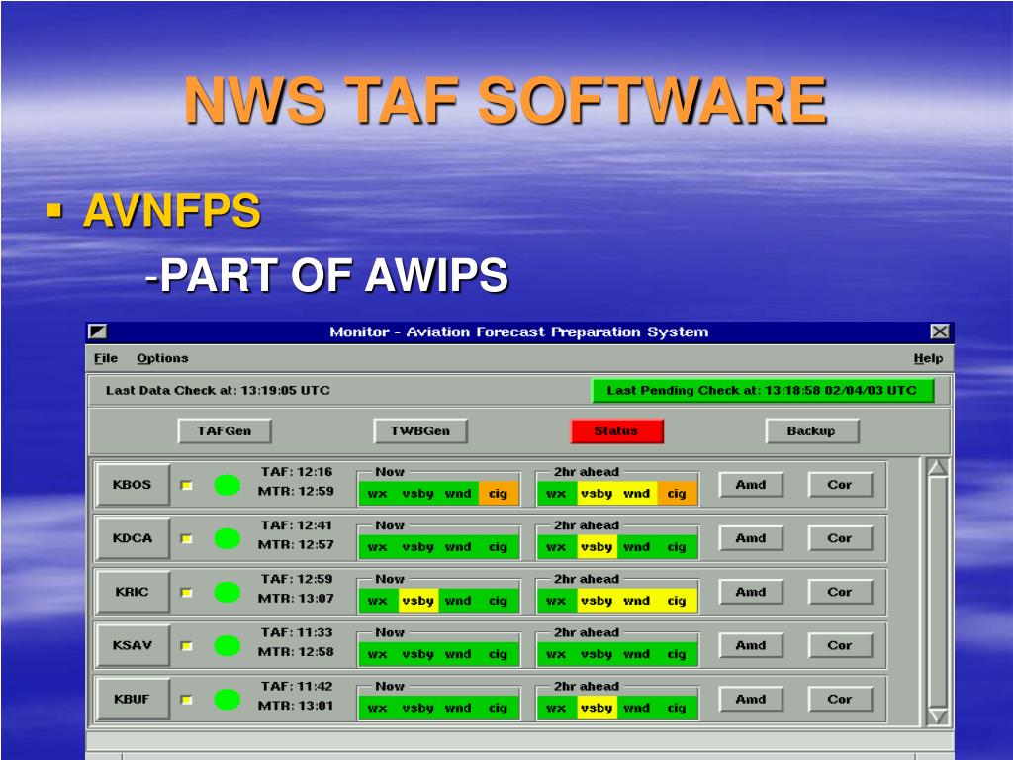Open the KSAV station editor

[x=133, y=645]
